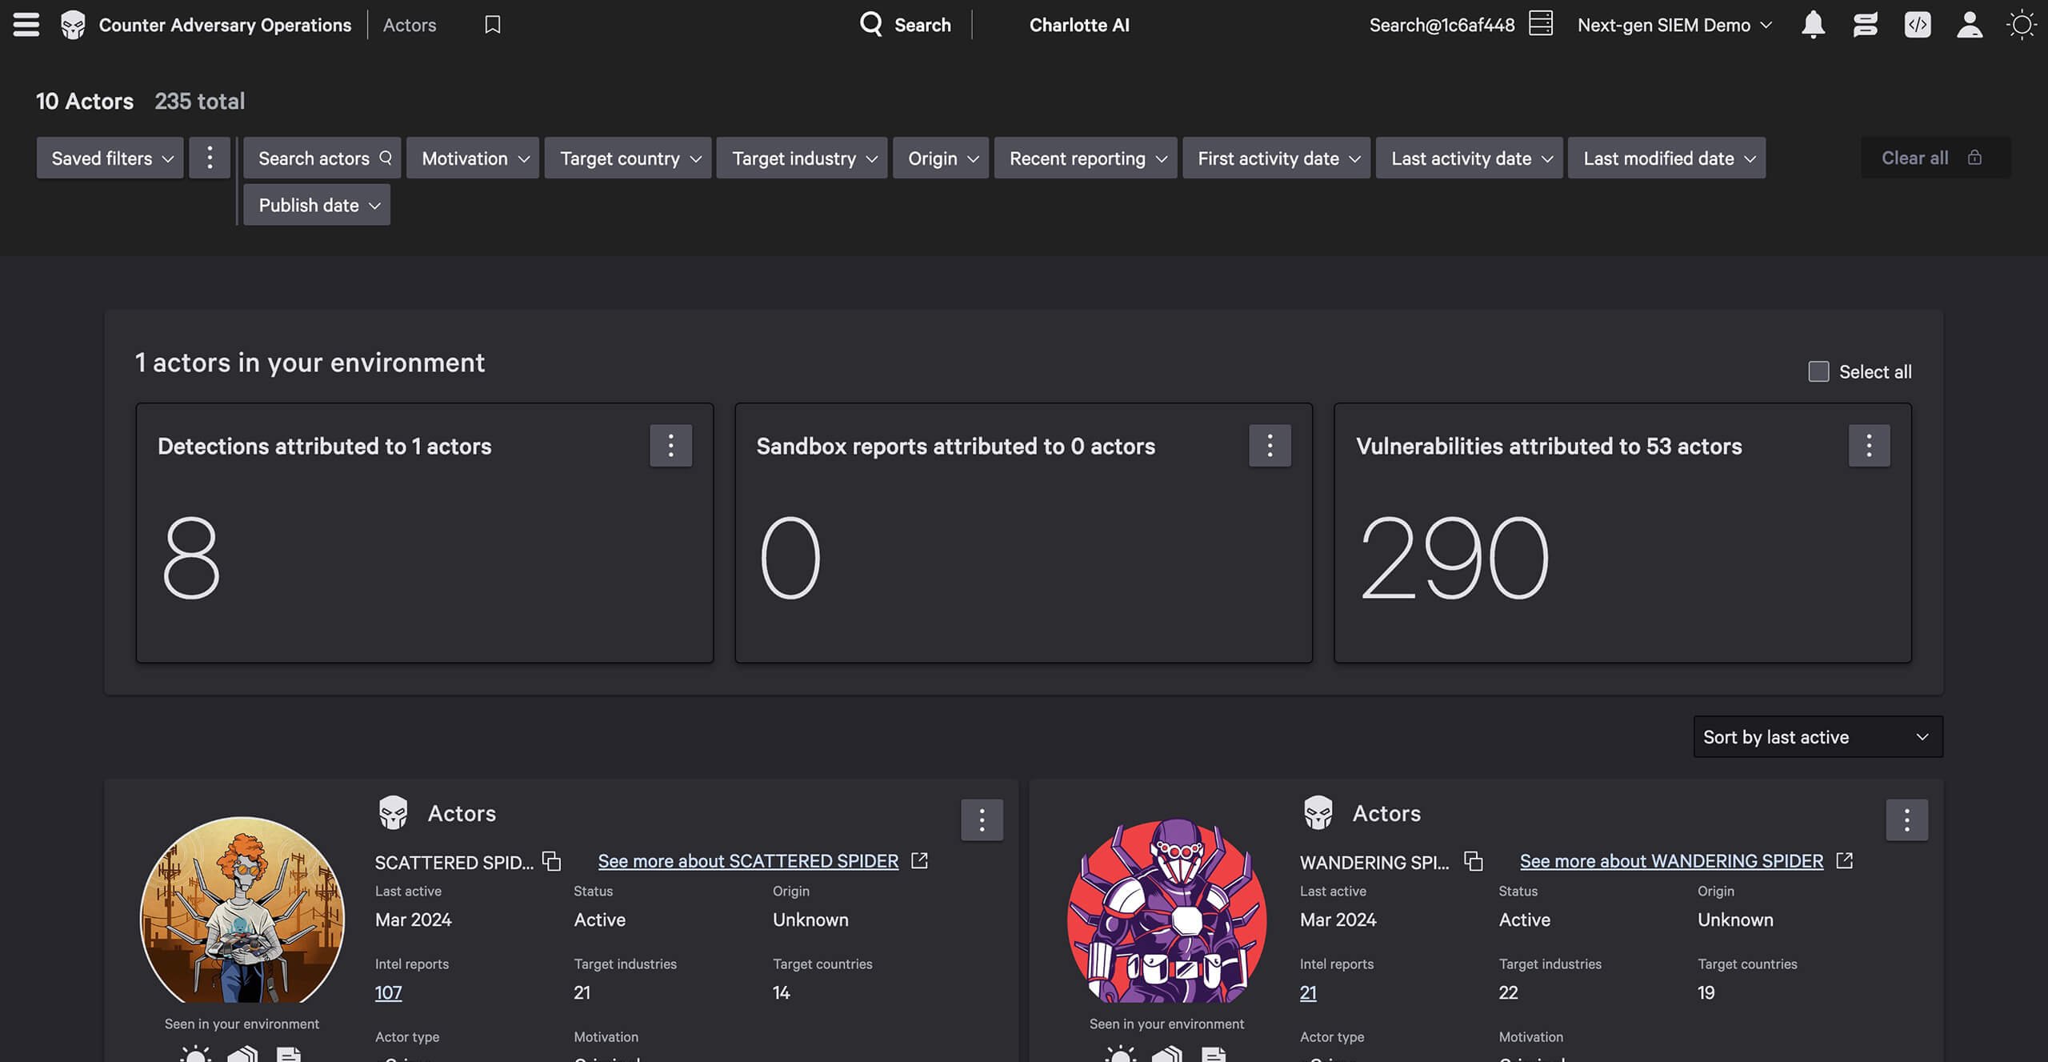Click the bookmark icon beside Actors
This screenshot has width=2048, height=1062.
[x=493, y=25]
